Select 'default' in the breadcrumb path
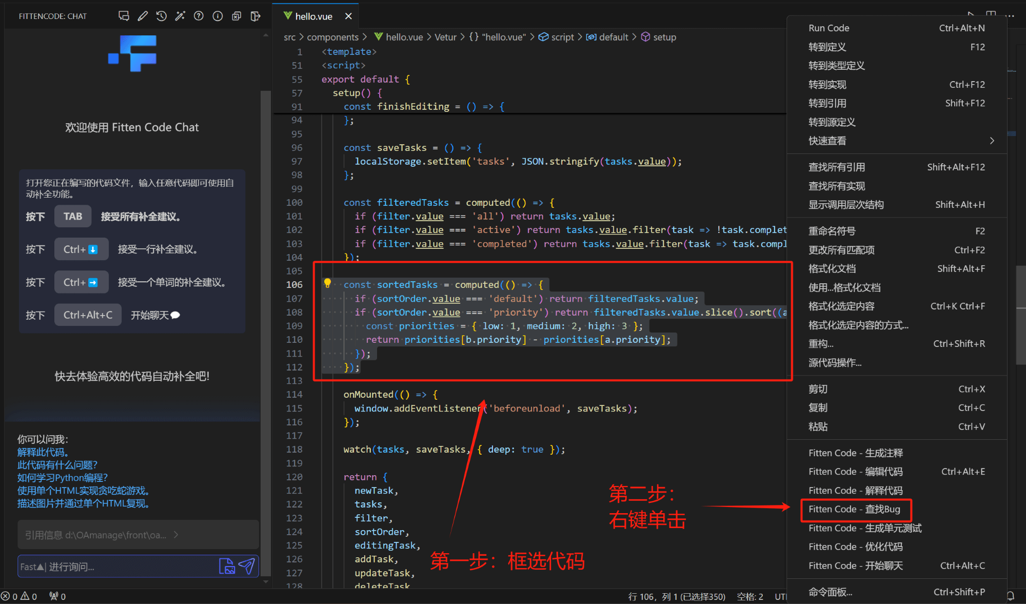Screen dimensions: 1026x604 [614, 37]
